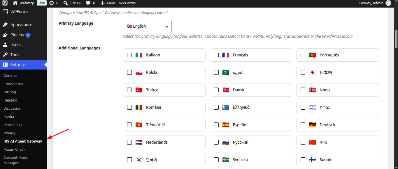This screenshot has height=169, width=398.
Task: Open the webmcp site home icon
Action: pyautogui.click(x=15, y=3)
